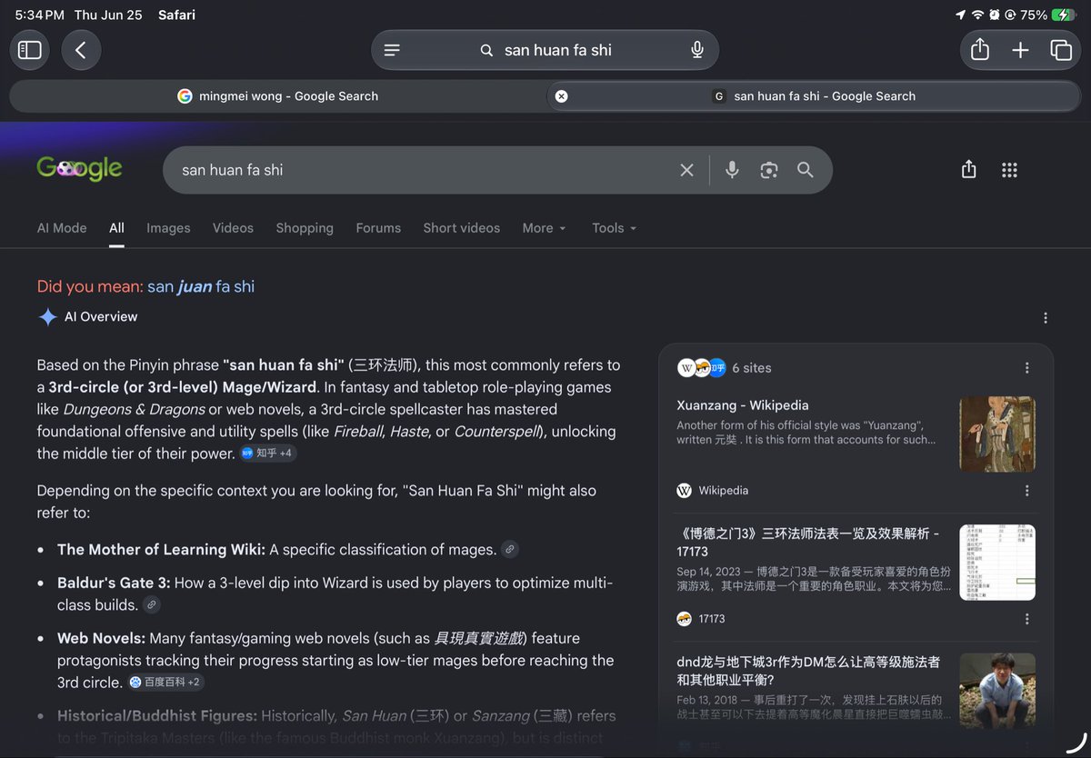Screen dimensions: 1091x758
Task: Expand the Tools dropdown
Action: click(x=614, y=228)
